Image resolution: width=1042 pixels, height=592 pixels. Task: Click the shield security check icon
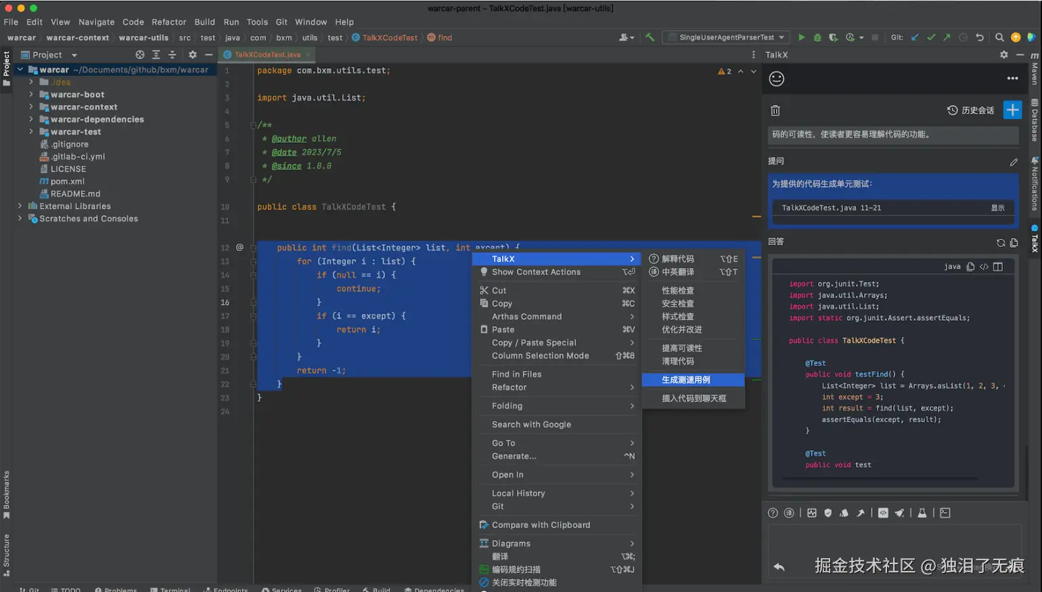[x=828, y=513]
